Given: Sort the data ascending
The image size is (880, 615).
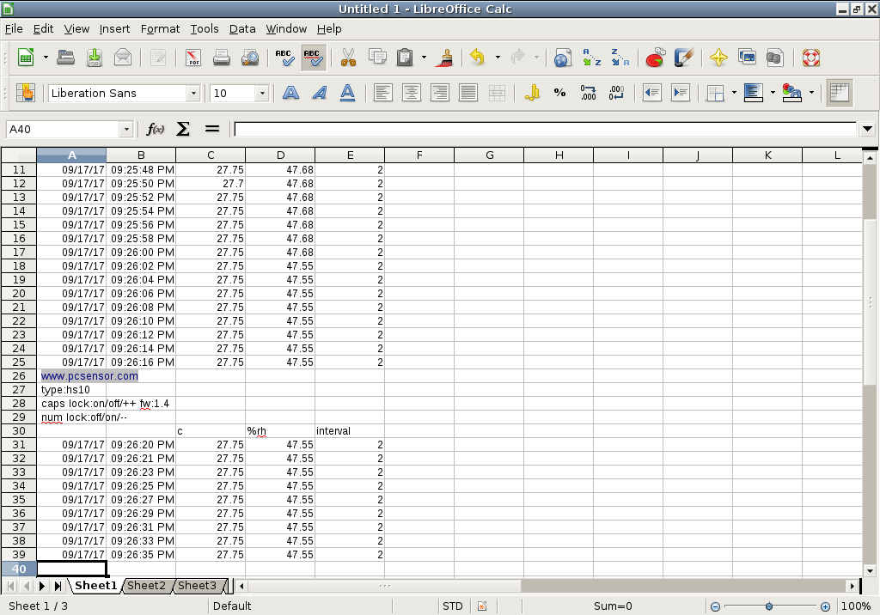Looking at the screenshot, I should tap(591, 58).
